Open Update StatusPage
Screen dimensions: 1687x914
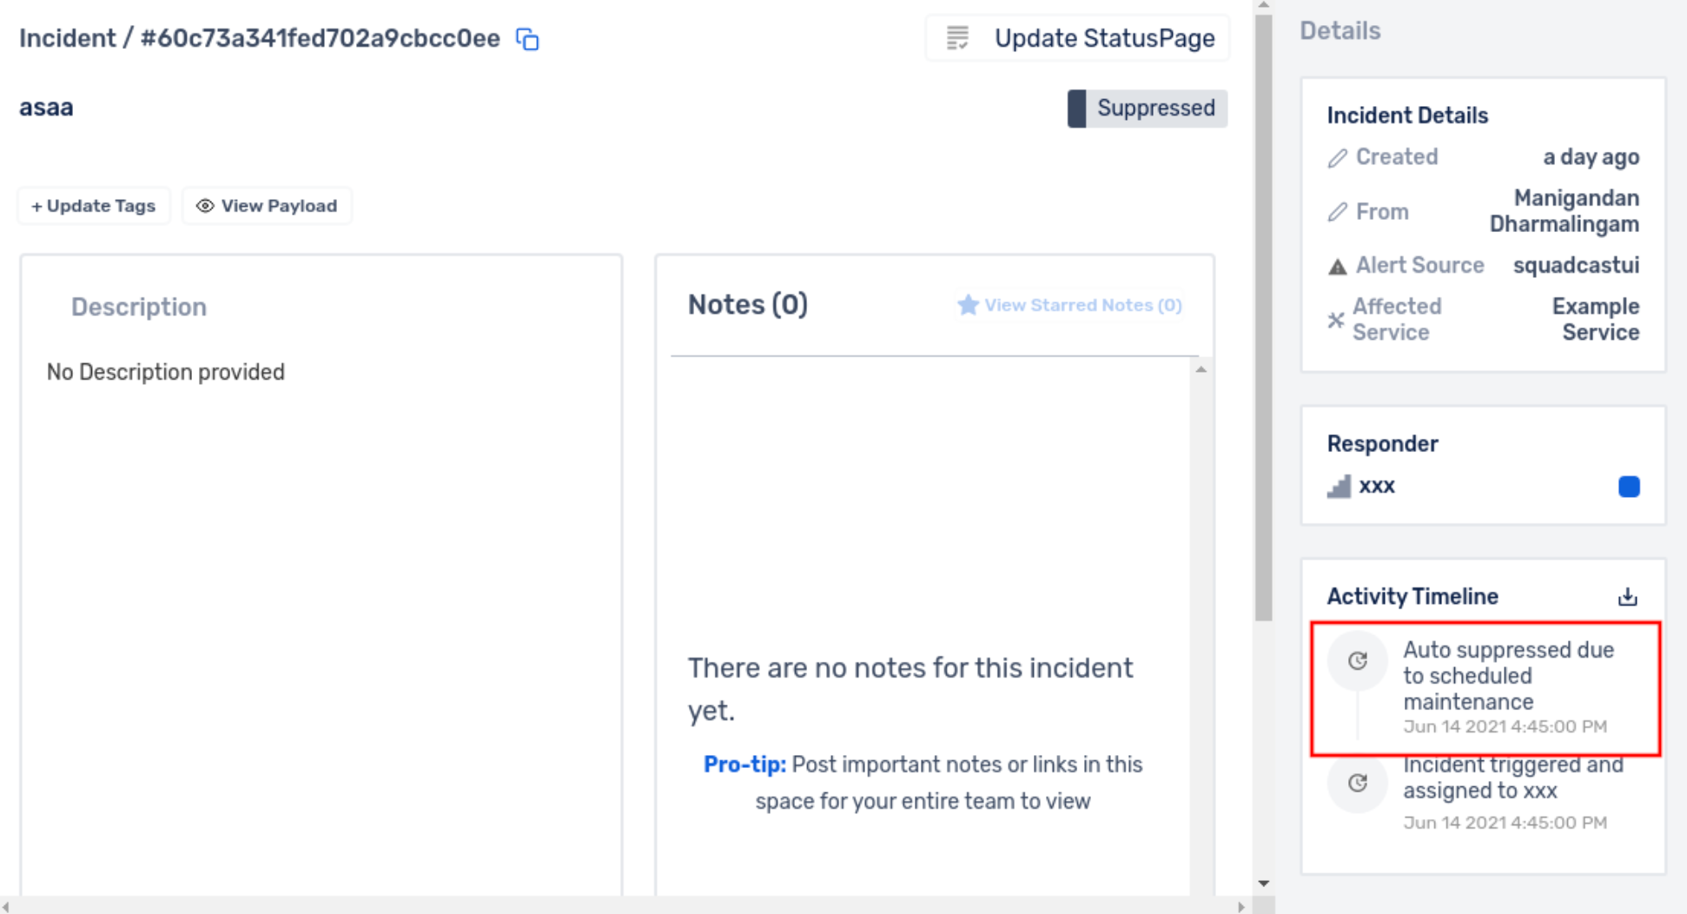(1078, 38)
